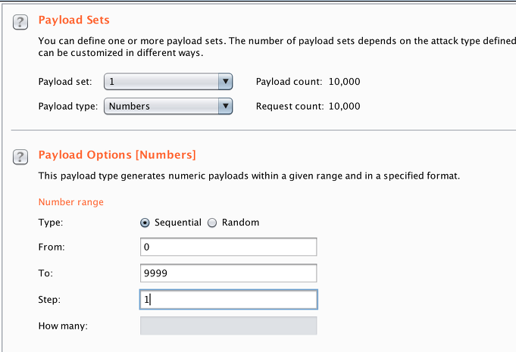Image resolution: width=516 pixels, height=352 pixels.
Task: Click the Payload type dropdown arrow
Action: coord(226,106)
